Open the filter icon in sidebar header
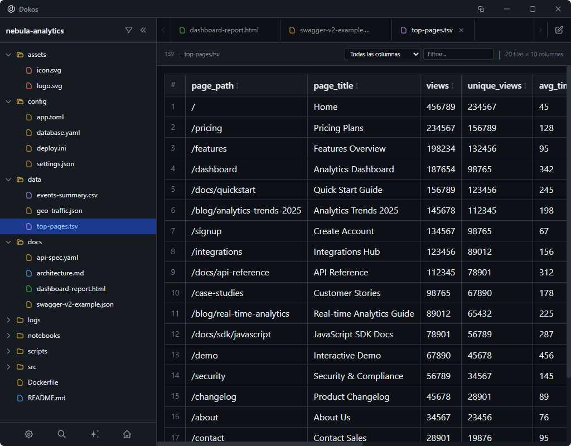 (129, 31)
